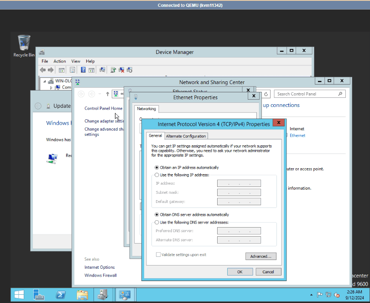
Task: Collapse the WIN-DLC root node in Device Manager
Action: tap(44, 81)
